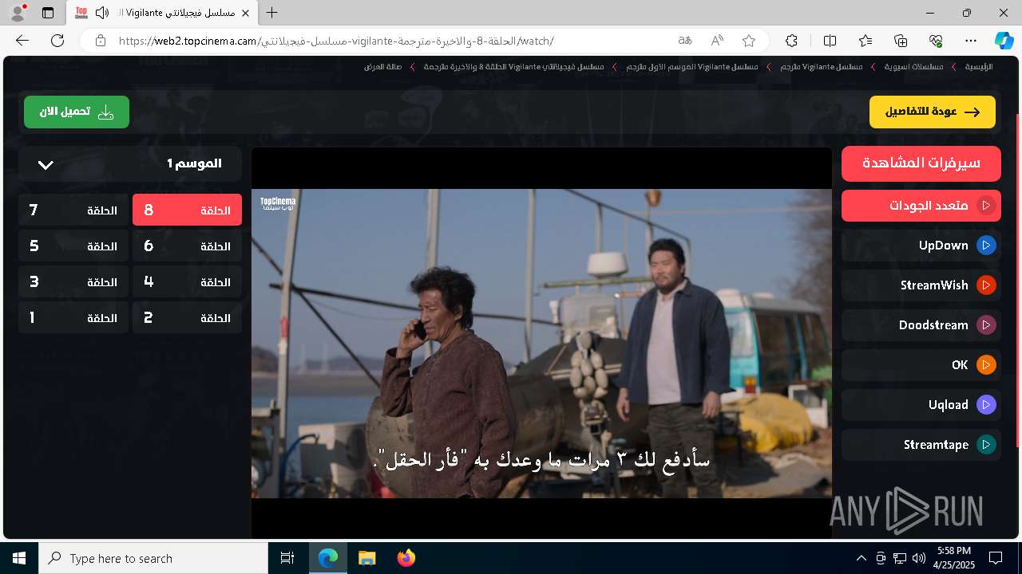The width and height of the screenshot is (1022, 574).
Task: Click the Uqload purple play icon
Action: (986, 405)
